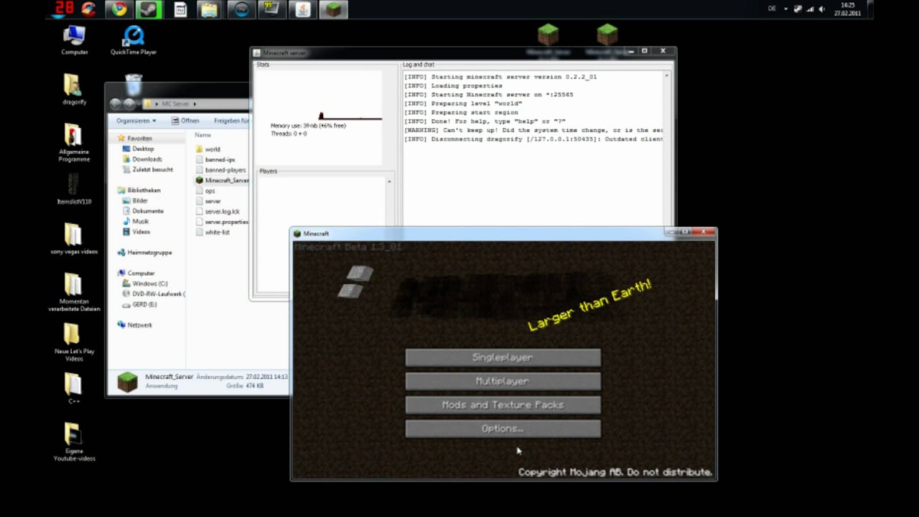Click the DE language indicator
This screenshot has height=517, width=919.
coord(772,9)
